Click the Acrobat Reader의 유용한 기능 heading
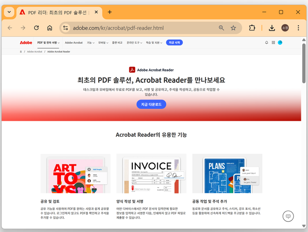 pos(151,135)
